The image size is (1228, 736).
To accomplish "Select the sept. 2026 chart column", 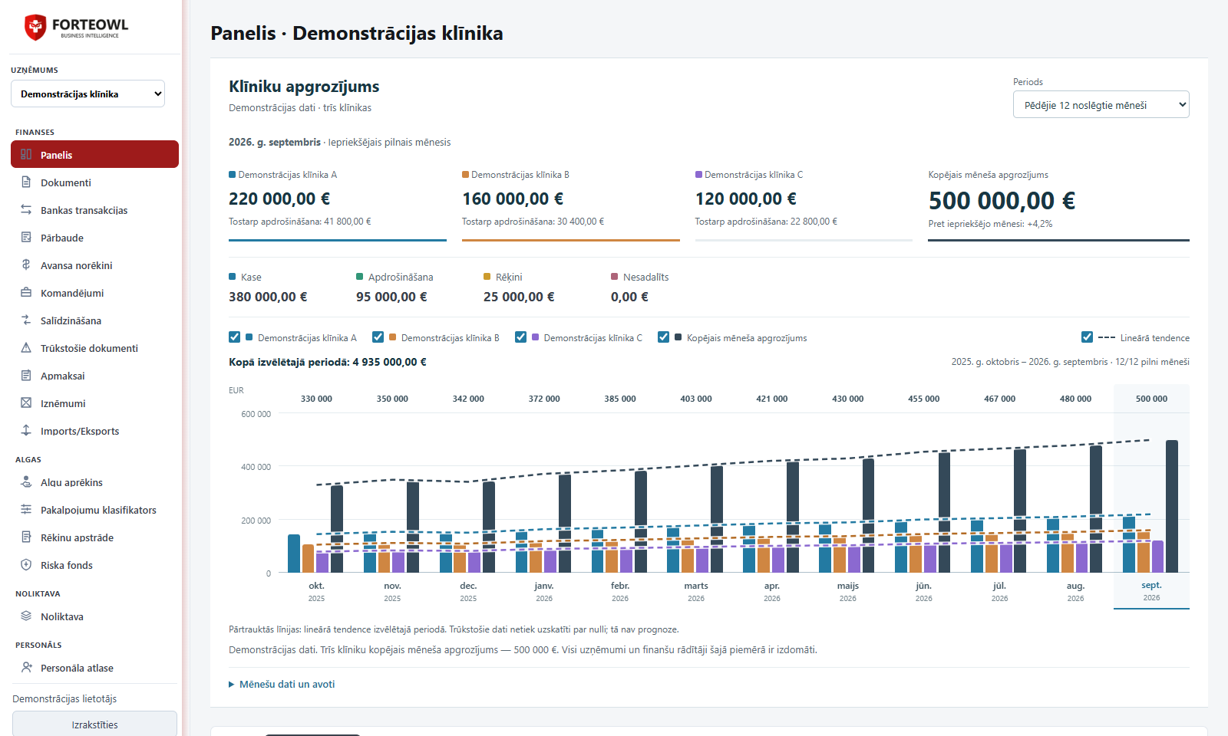I will (1151, 496).
